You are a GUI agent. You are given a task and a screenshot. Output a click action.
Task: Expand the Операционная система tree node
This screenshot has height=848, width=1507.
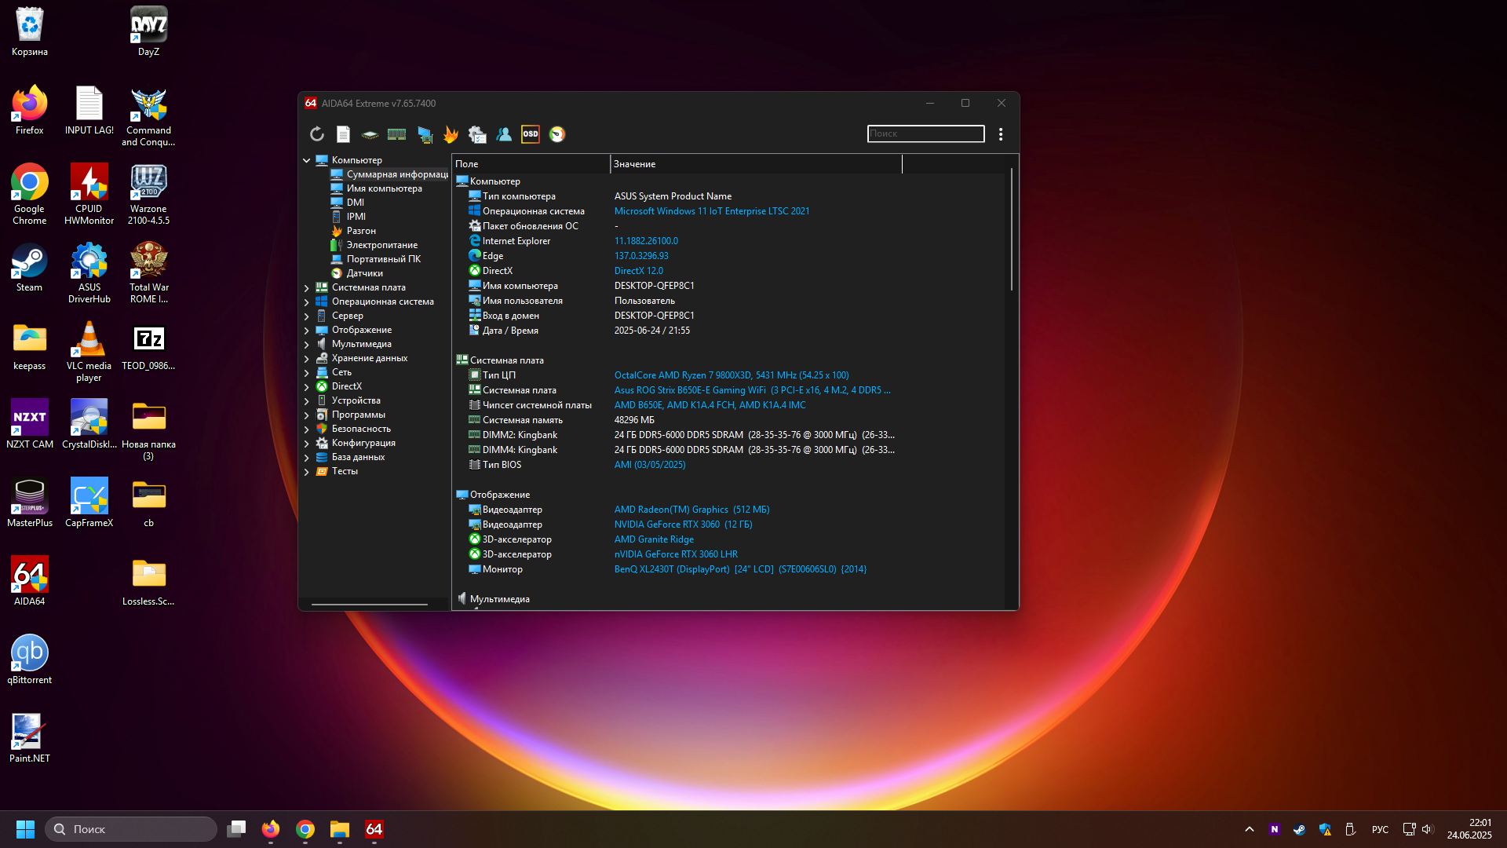307,302
